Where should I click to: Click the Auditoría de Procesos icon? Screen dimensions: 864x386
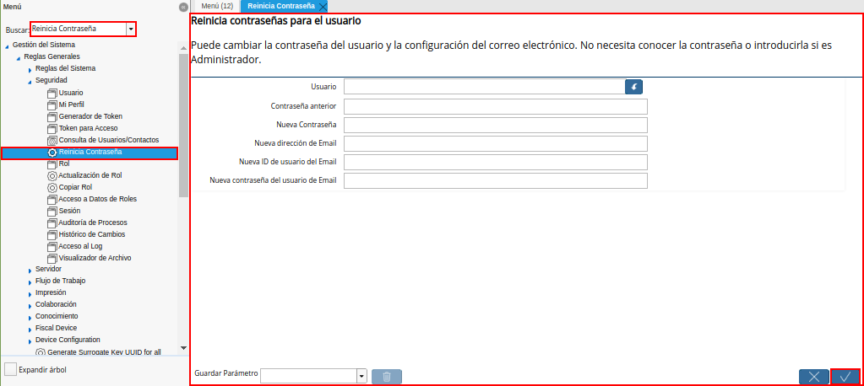pyautogui.click(x=52, y=222)
